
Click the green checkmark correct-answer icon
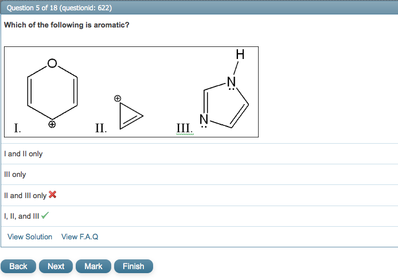coord(45,216)
